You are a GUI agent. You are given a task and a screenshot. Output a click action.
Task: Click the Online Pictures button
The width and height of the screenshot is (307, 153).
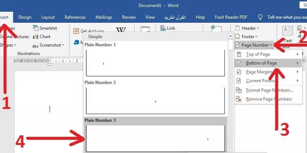coord(14,36)
